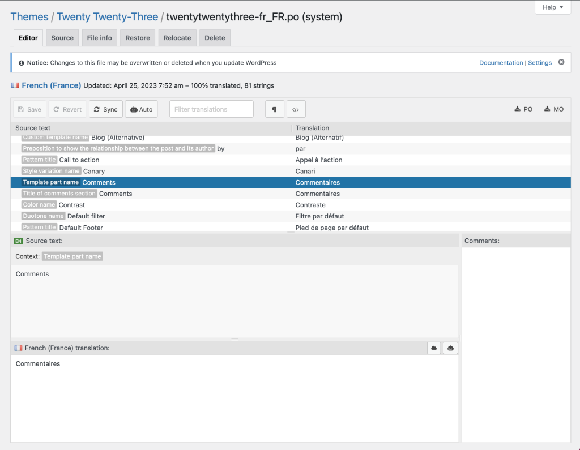This screenshot has height=450, width=580.
Task: Open the Documentation link
Action: (x=501, y=62)
